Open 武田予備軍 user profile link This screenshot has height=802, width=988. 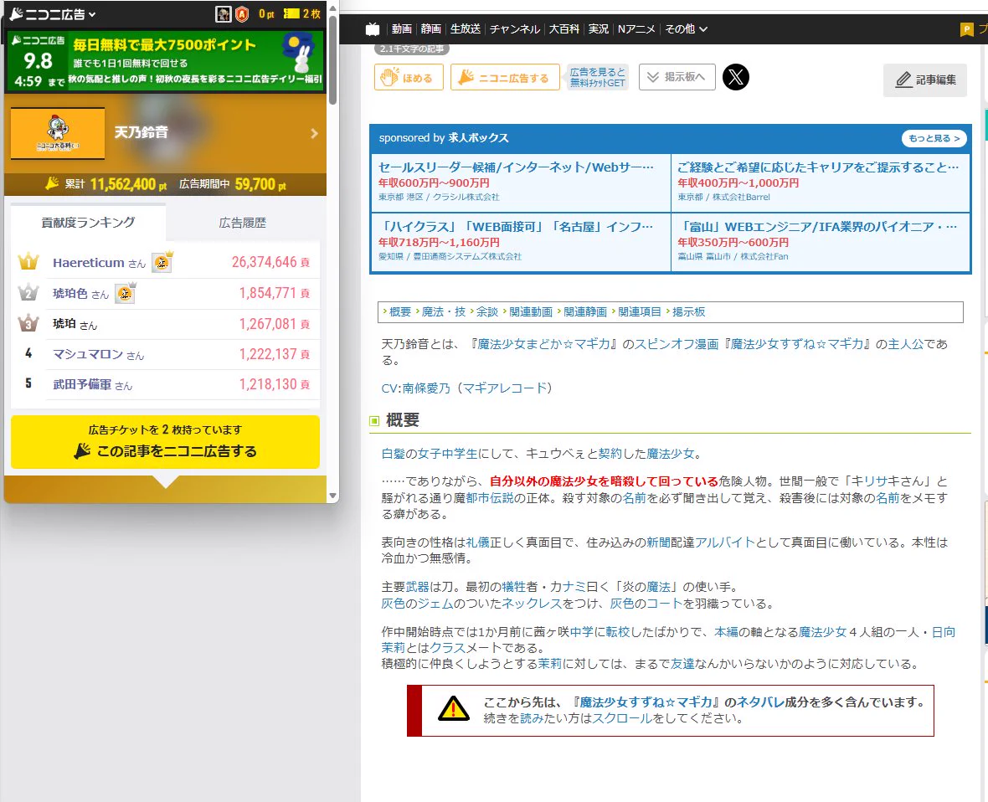pos(82,384)
